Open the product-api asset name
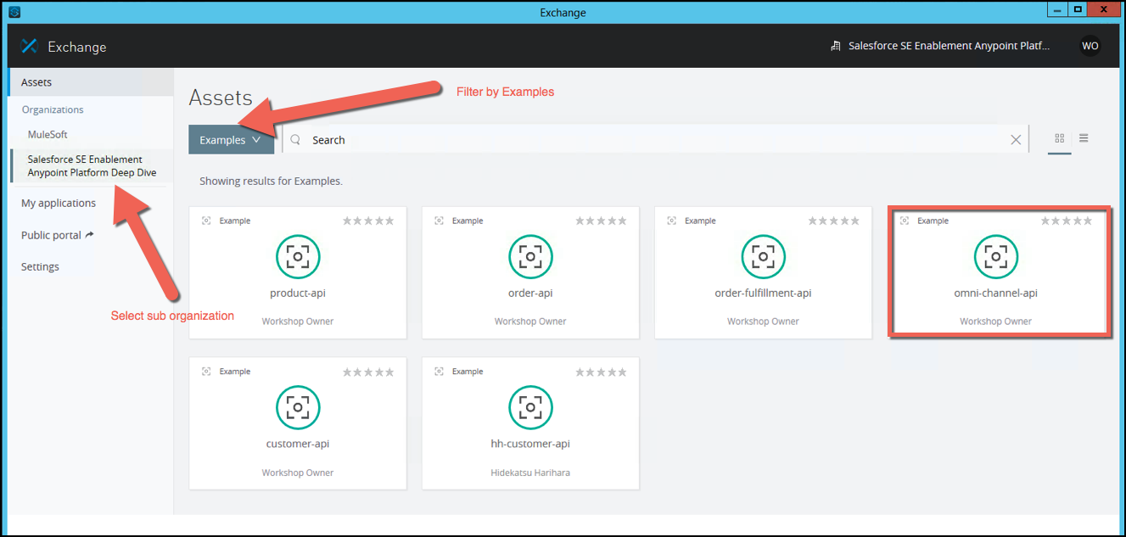 point(298,293)
